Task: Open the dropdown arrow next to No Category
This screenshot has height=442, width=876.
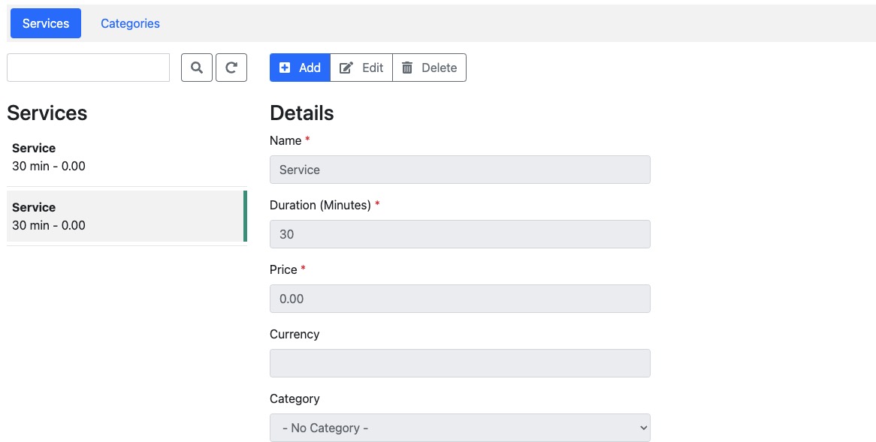Action: point(642,427)
